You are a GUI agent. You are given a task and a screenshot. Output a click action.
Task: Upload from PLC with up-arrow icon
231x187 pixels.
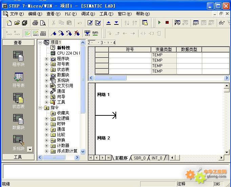(109, 23)
